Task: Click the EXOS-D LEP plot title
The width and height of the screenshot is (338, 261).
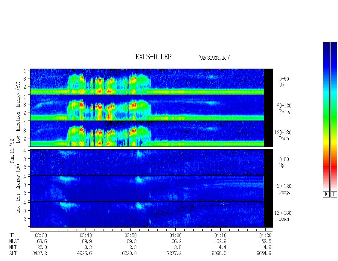Action: pyautogui.click(x=153, y=57)
